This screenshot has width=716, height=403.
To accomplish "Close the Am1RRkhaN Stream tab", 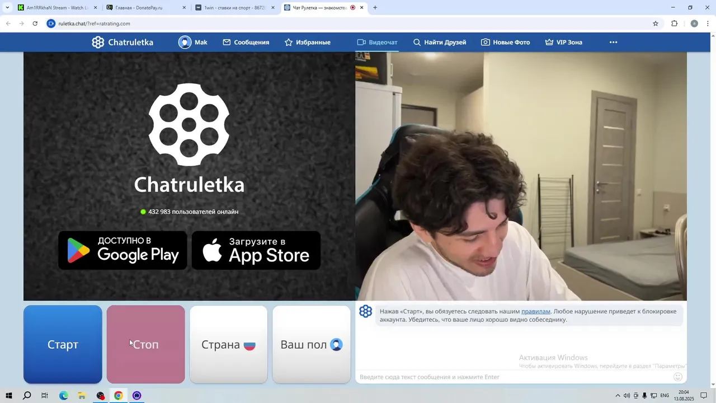I will tap(95, 8).
